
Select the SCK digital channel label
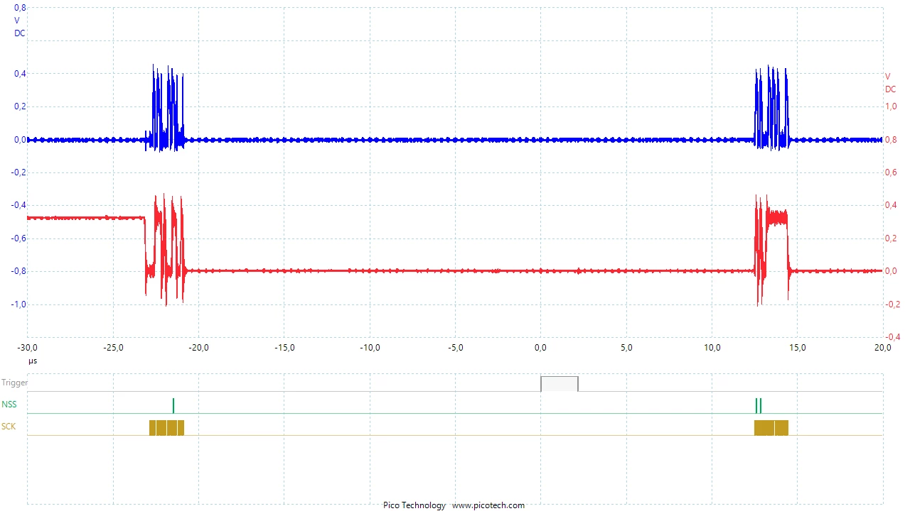click(x=9, y=427)
